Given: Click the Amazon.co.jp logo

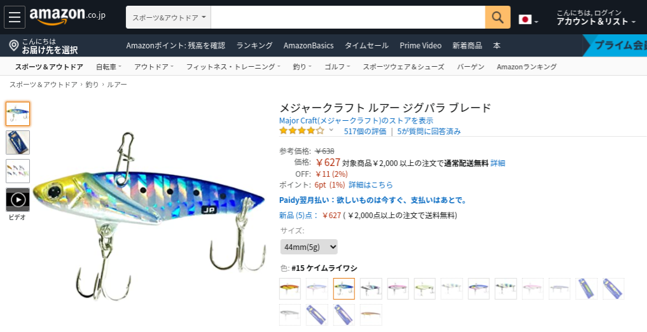Looking at the screenshot, I should pos(67,16).
